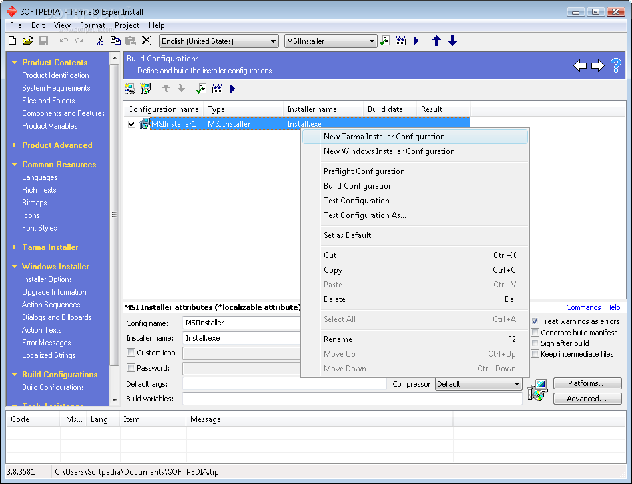Start a build with the blue play toolbar icon
The width and height of the screenshot is (632, 484).
coord(416,41)
